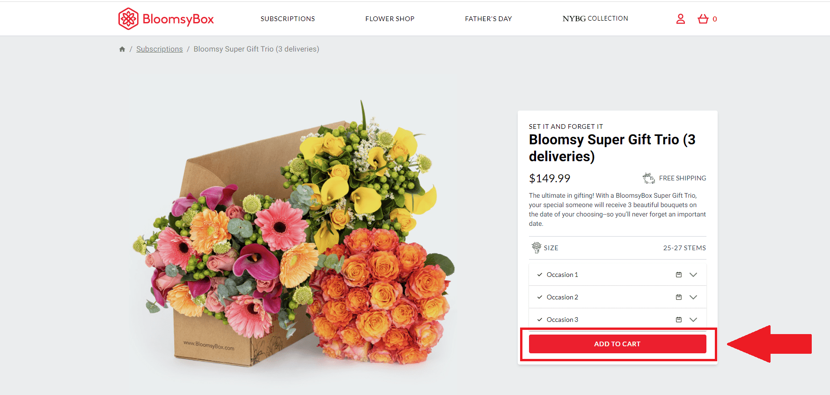Open the Occasion 3 calendar icon
Viewport: 830px width, 395px height.
click(679, 320)
